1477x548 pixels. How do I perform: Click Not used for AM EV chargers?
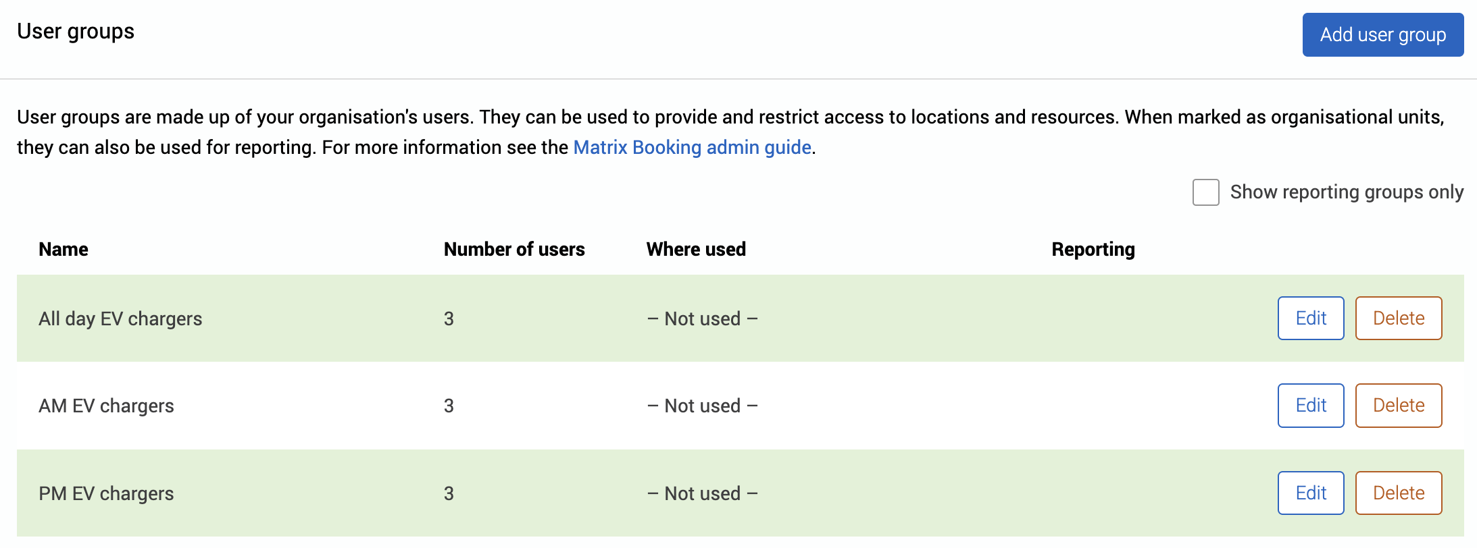tap(702, 405)
